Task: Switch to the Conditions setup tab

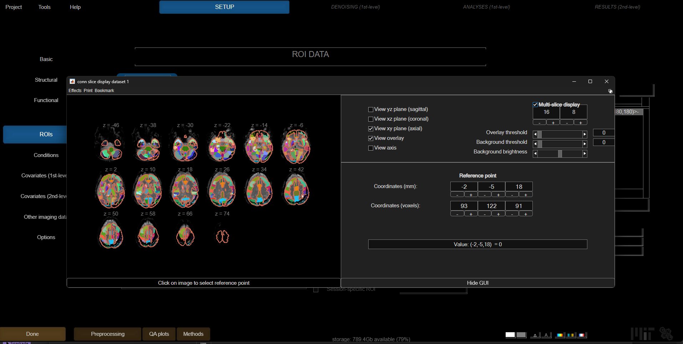Action: [x=46, y=155]
